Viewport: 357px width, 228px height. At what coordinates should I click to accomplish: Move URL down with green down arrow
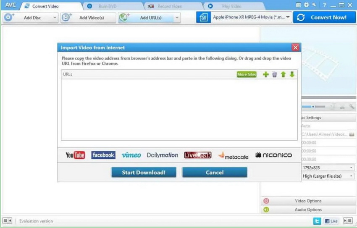coord(292,74)
